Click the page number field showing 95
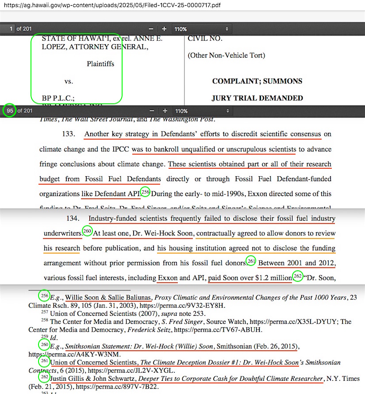 [9, 110]
